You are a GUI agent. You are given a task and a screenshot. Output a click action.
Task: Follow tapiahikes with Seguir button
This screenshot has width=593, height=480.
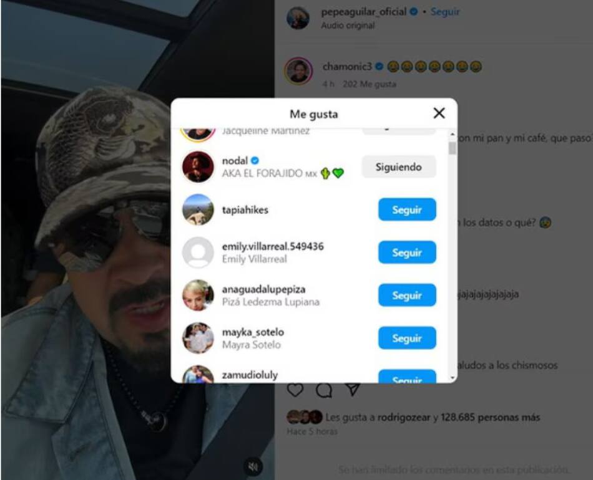tap(407, 209)
